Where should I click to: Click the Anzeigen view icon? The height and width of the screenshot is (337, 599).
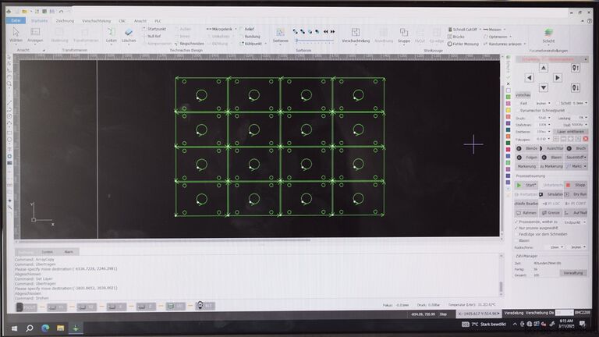(35, 34)
